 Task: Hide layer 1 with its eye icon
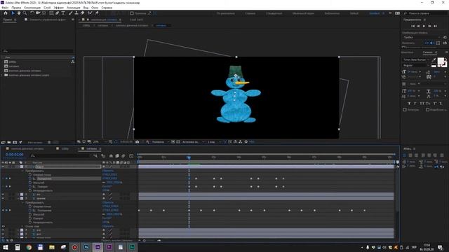pyautogui.click(x=3, y=167)
